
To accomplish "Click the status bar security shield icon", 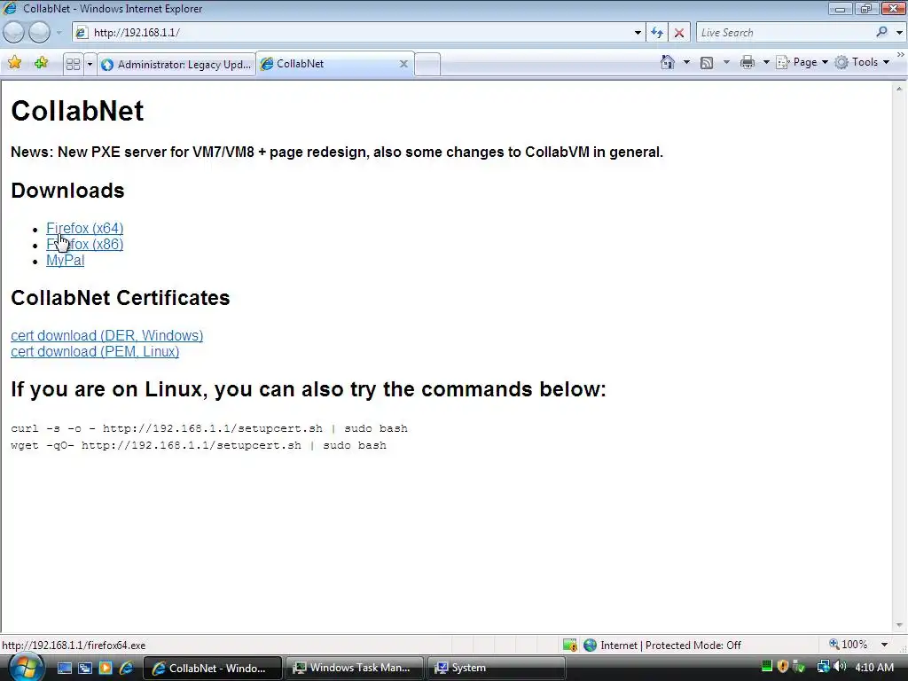I will click(x=570, y=645).
